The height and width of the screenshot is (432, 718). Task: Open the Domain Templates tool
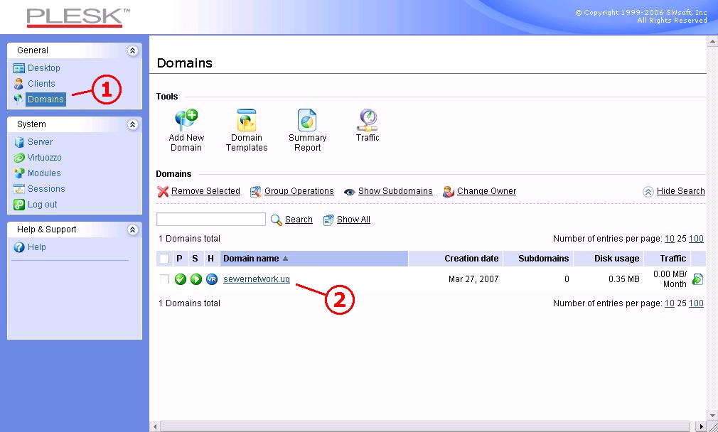coord(247,121)
